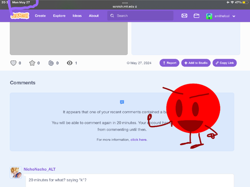Image resolution: width=250 pixels, height=187 pixels.
Task: Open the Explore menu item
Action: 59,16
